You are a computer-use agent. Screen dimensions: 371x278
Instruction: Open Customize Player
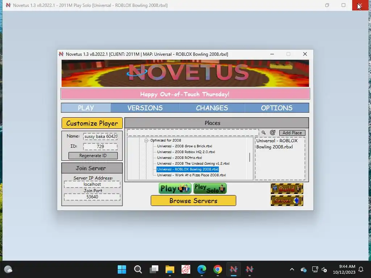[x=92, y=123]
